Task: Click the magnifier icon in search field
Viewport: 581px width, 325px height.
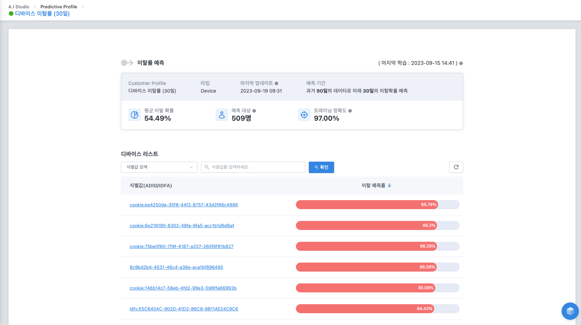Action: click(207, 167)
